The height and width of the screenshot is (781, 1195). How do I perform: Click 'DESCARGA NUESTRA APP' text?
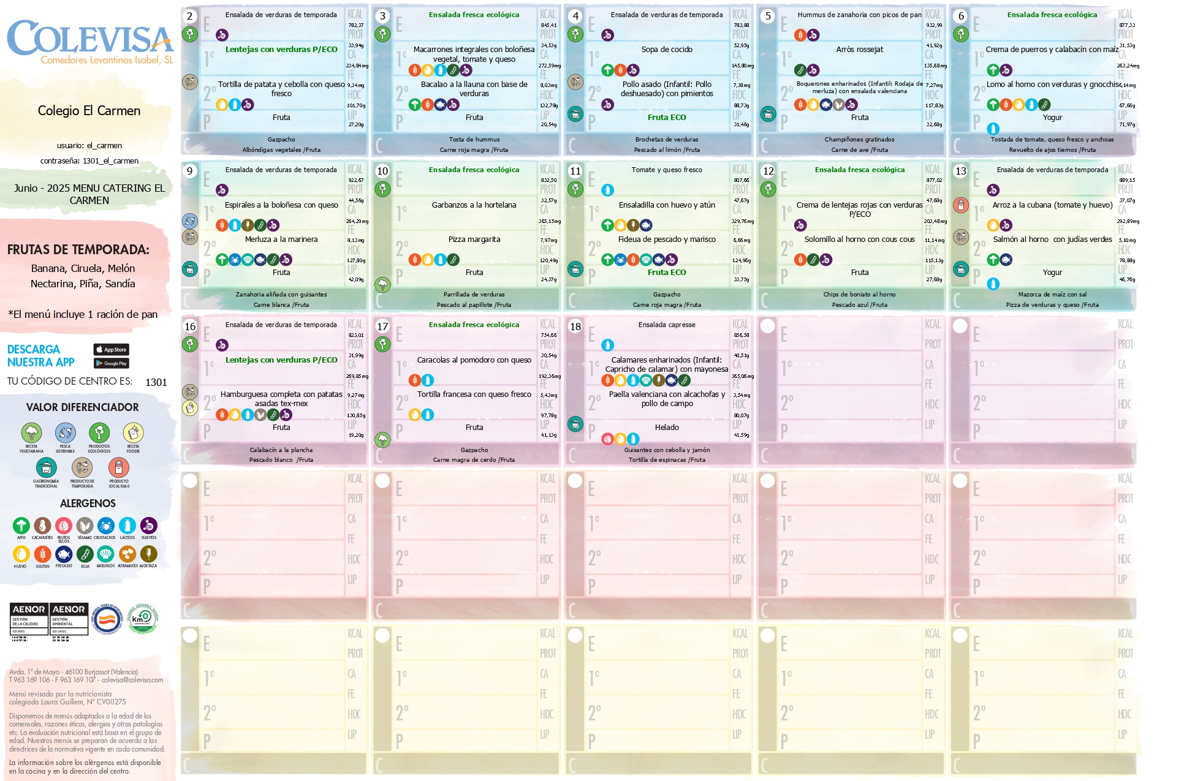40,356
